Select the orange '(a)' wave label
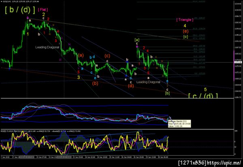The width and height of the screenshot is (243, 167). [x=81, y=55]
